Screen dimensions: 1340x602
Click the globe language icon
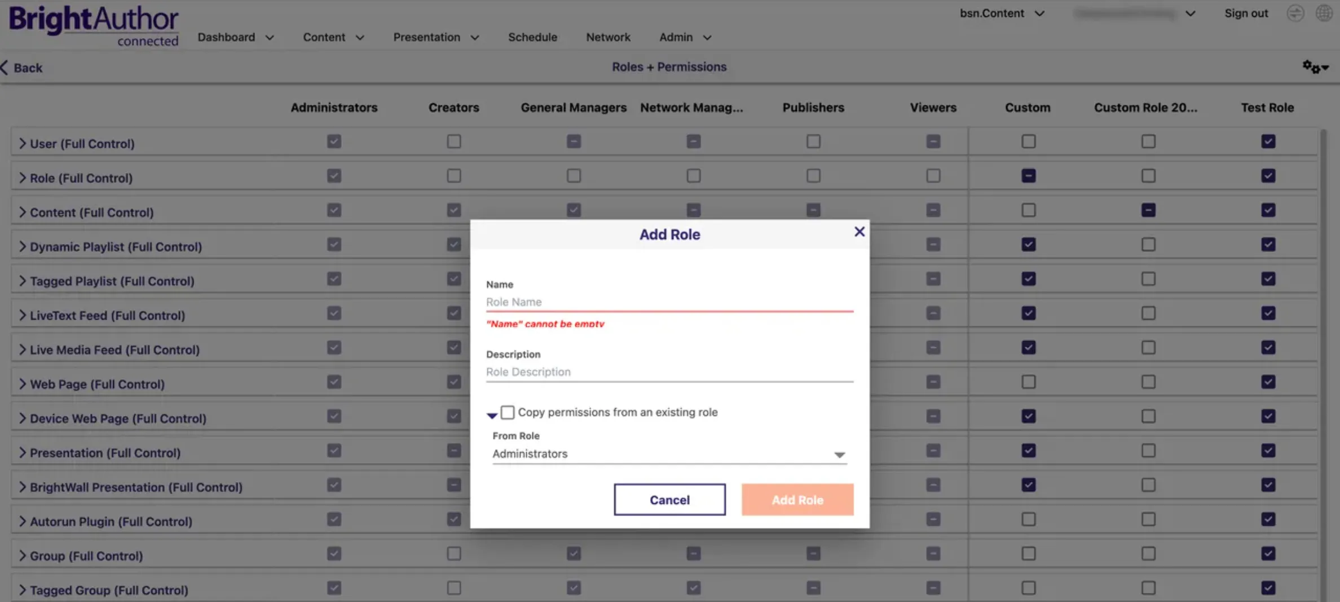tap(1324, 13)
